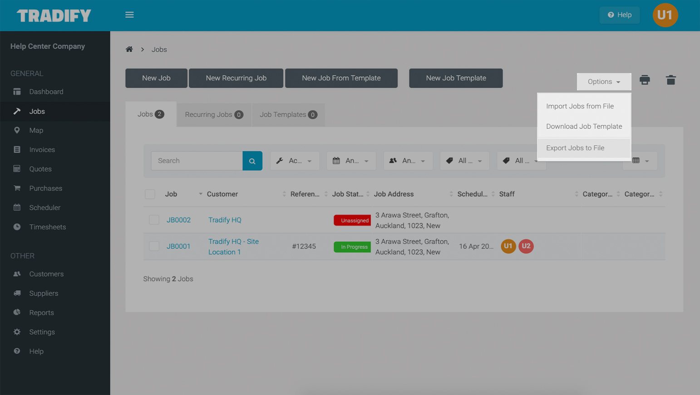
Task: Switch to the Recurring Jobs tab
Action: tap(213, 114)
